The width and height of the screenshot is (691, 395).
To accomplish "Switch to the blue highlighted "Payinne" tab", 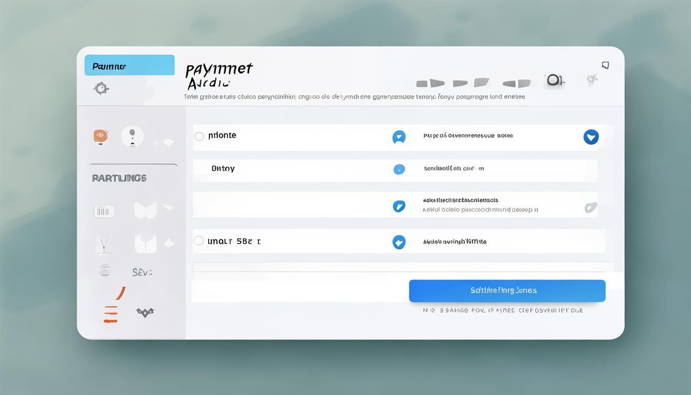I will 130,65.
